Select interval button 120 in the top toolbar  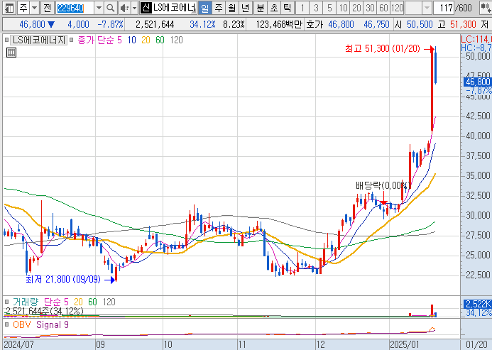tap(398, 8)
